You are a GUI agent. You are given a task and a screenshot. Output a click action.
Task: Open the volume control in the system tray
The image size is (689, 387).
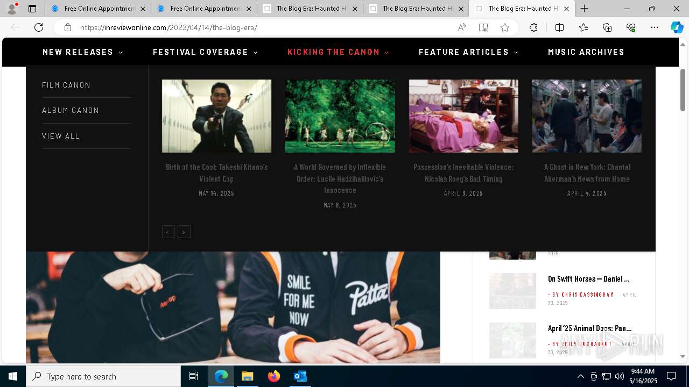pos(620,376)
